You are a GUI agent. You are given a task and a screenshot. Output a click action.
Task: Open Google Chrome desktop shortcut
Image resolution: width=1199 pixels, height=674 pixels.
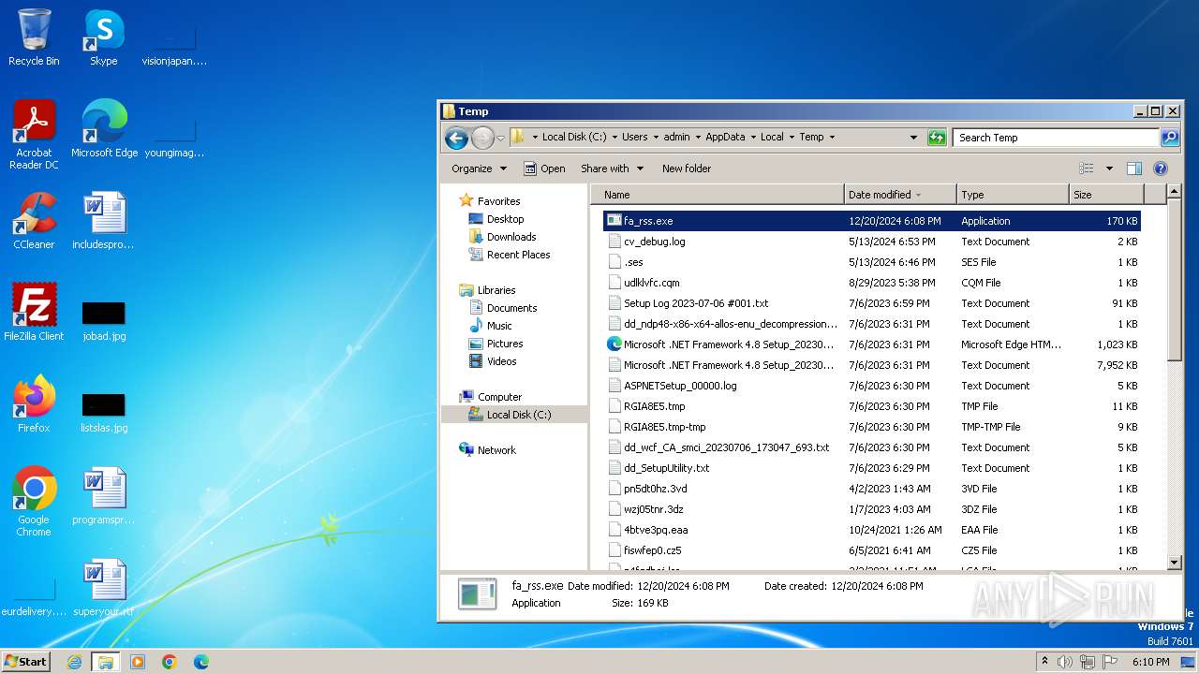34,501
